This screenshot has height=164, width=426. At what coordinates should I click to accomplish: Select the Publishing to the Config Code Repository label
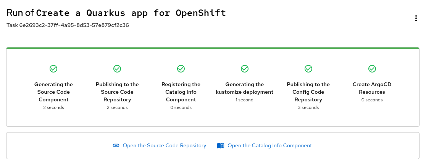tap(308, 92)
